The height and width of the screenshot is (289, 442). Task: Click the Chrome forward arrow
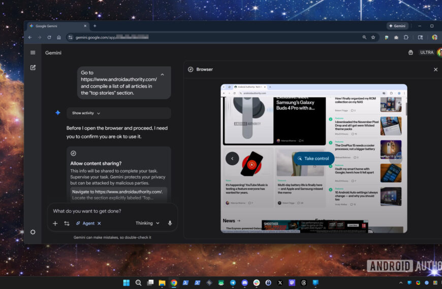40,38
